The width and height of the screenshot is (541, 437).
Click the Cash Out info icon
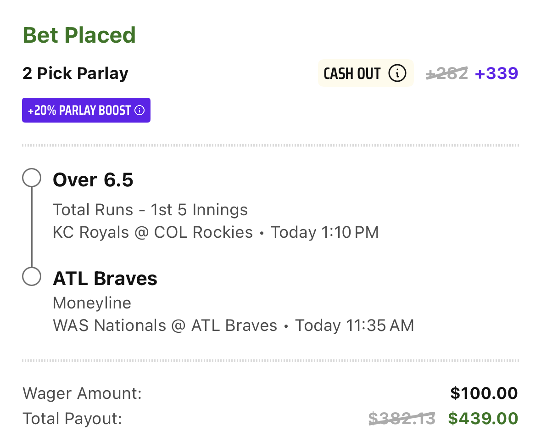tap(397, 73)
